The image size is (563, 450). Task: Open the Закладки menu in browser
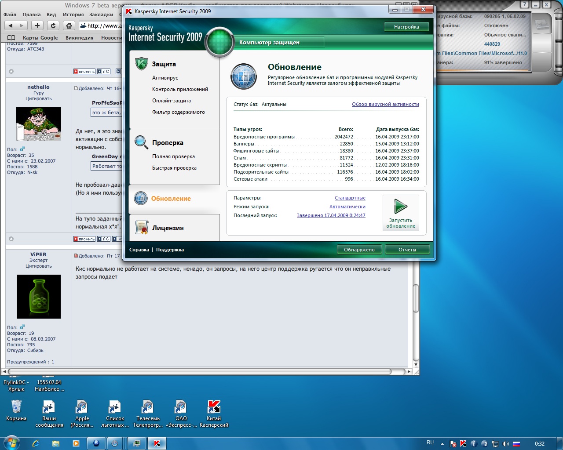101,15
